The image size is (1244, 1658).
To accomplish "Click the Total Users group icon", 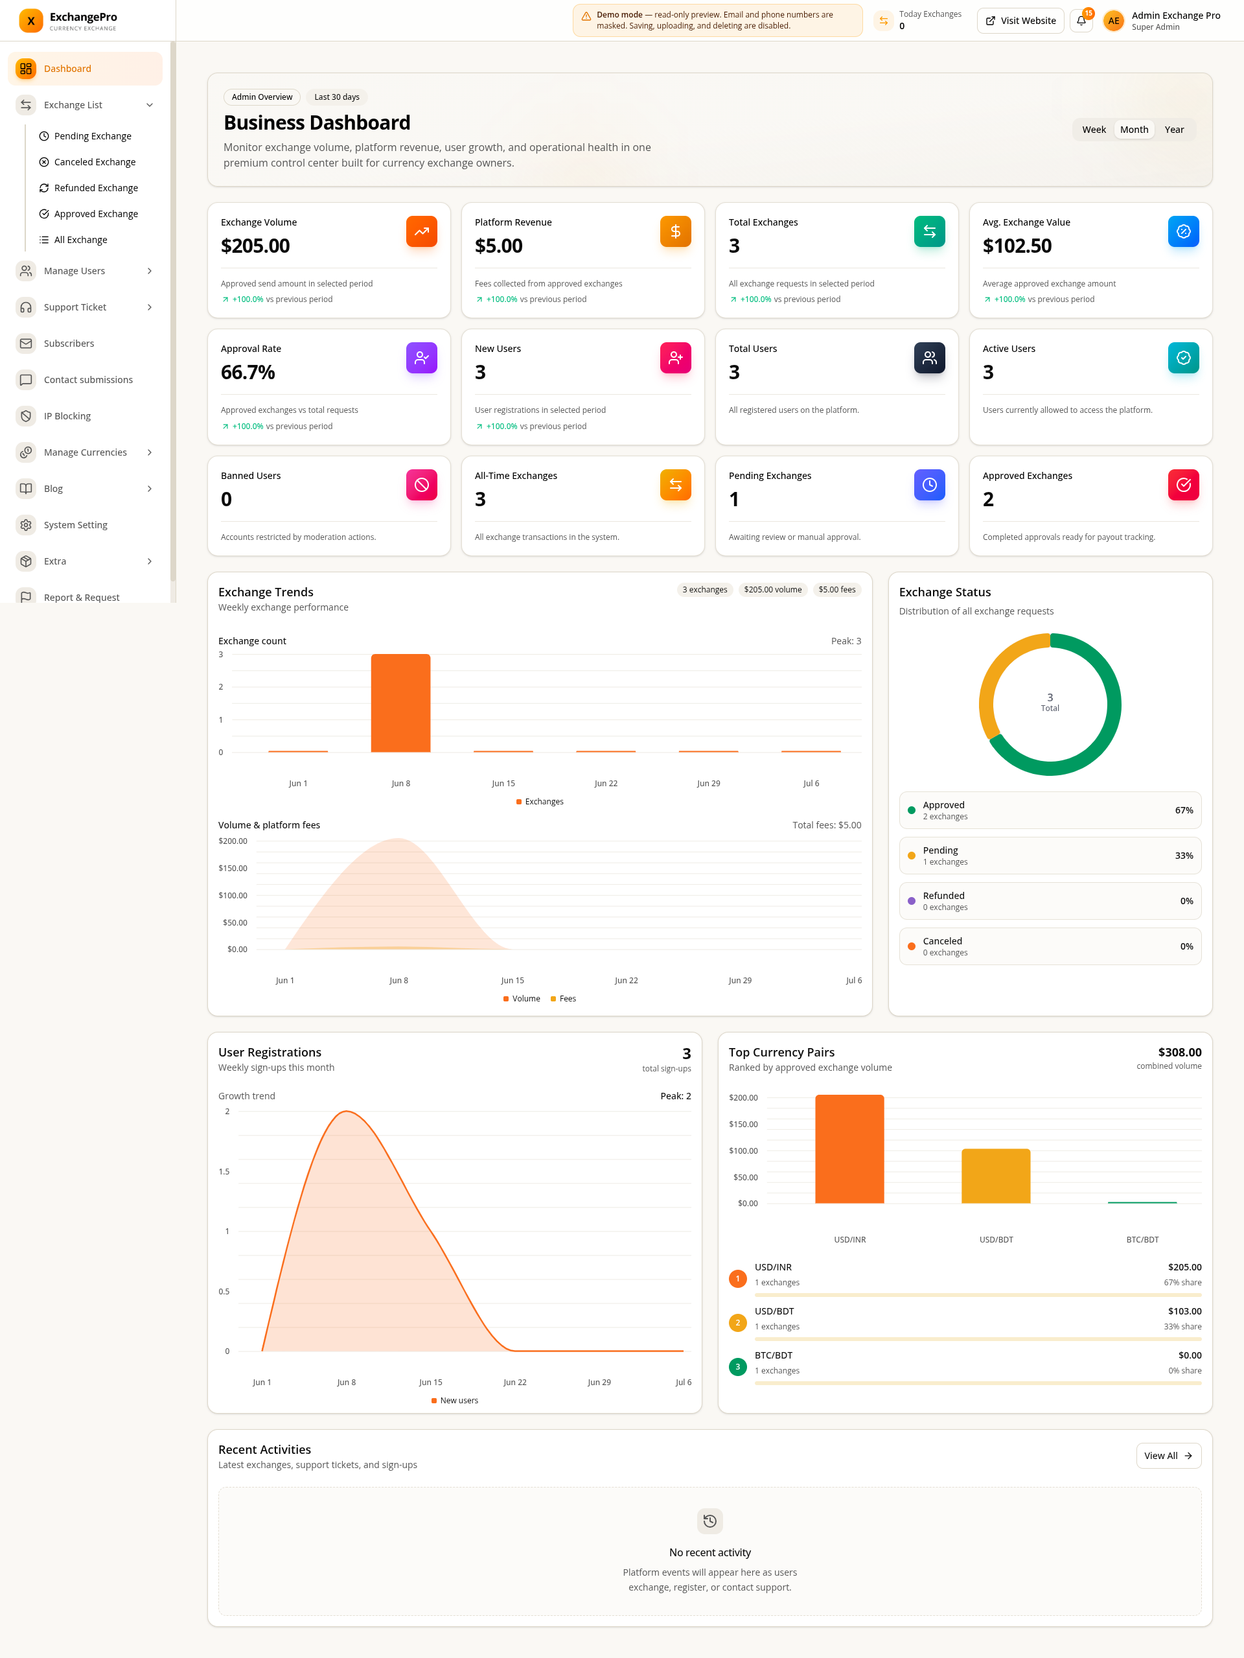I will (929, 358).
